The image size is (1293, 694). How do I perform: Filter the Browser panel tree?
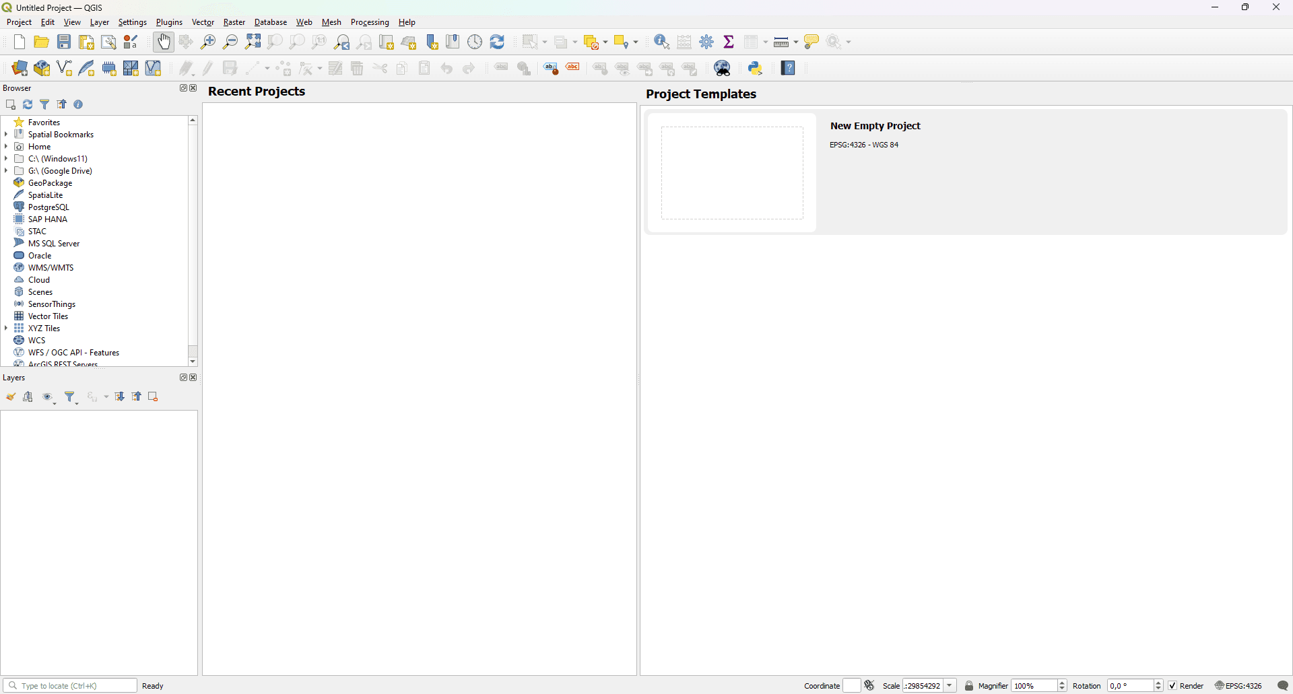click(x=45, y=105)
